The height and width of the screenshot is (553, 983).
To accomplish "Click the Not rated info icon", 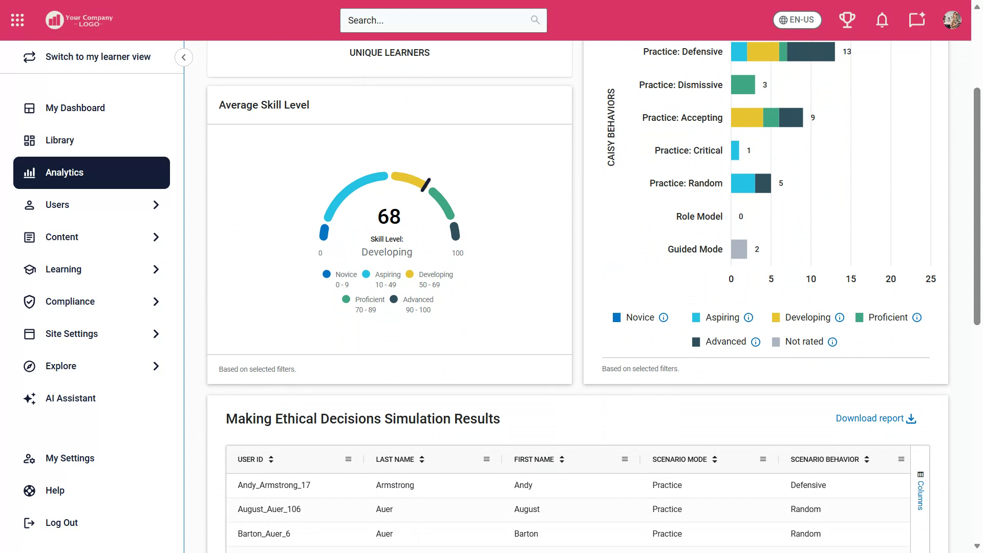I will click(x=832, y=342).
